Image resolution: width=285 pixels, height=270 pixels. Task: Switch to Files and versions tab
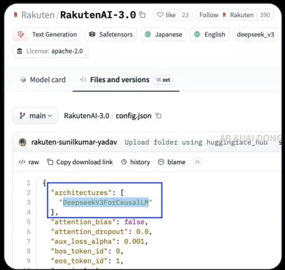[x=119, y=80]
